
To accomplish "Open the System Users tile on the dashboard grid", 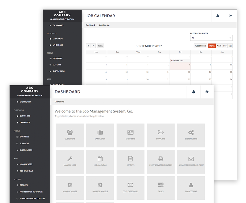I will click(191, 135).
